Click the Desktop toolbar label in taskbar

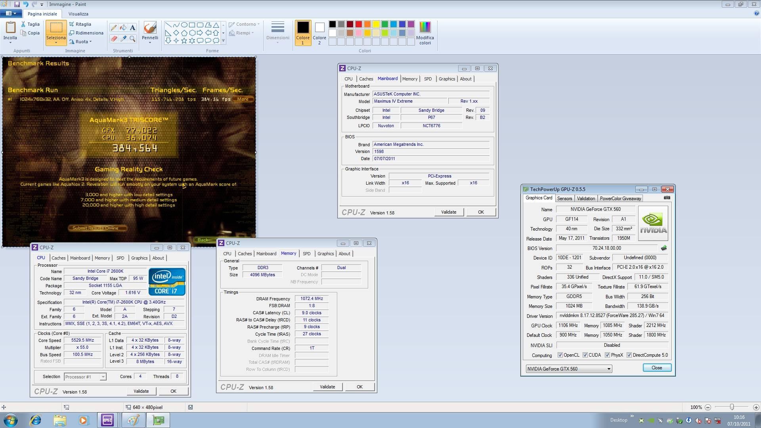[618, 420]
